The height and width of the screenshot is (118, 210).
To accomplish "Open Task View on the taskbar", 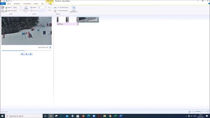I will tap(45, 116).
